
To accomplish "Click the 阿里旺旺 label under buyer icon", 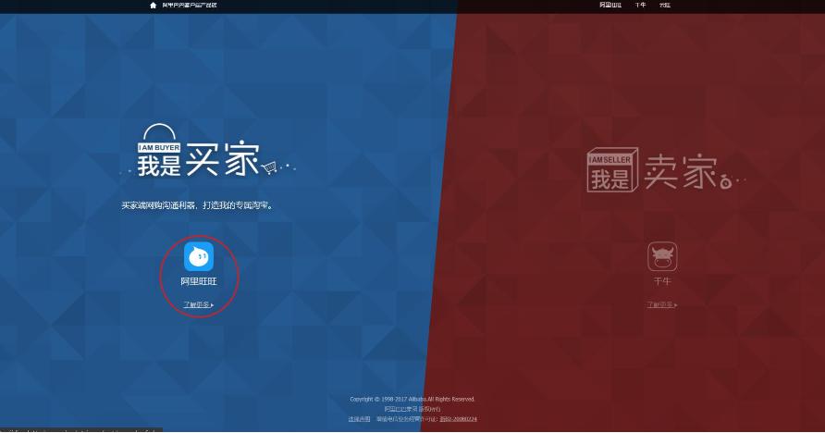I will pos(199,281).
